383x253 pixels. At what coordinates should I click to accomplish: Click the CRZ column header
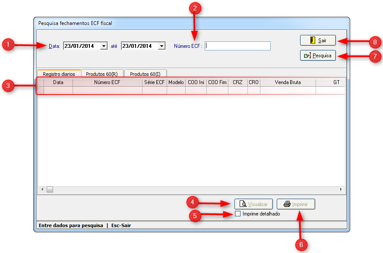click(x=237, y=82)
